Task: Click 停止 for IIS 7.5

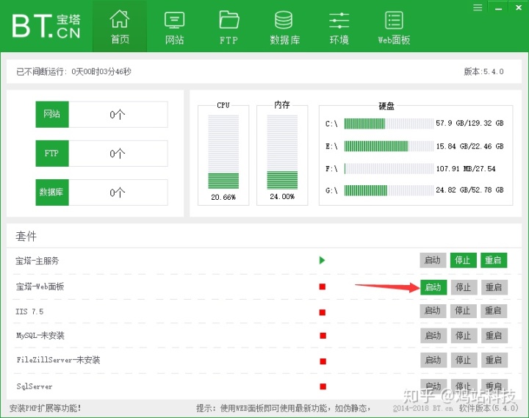Action: pyautogui.click(x=463, y=311)
